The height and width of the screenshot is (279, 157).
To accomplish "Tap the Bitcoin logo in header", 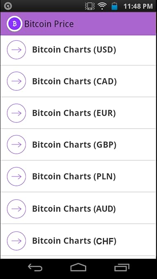I will pos(14,24).
